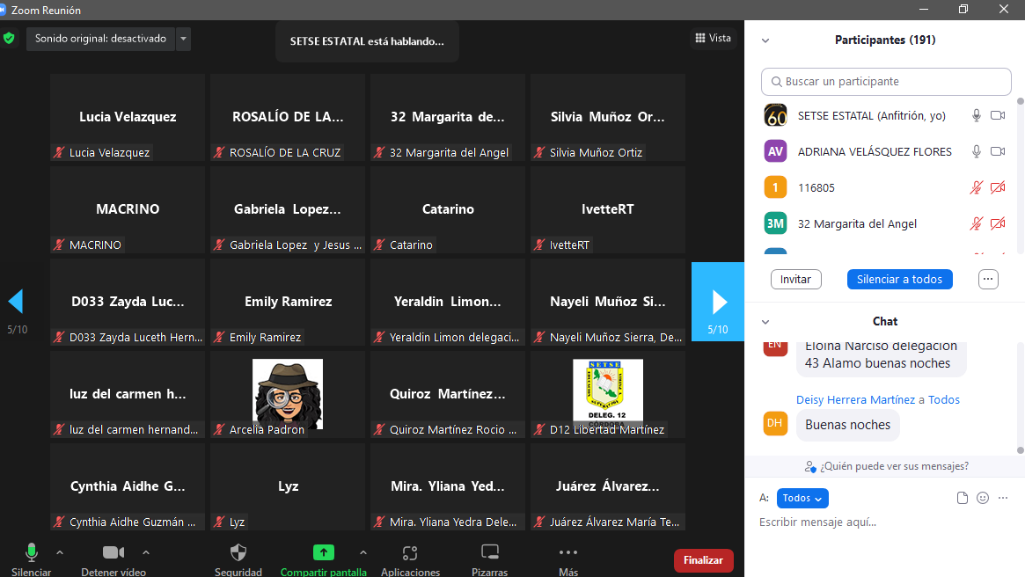This screenshot has height=577, width=1025.
Task: Expand video options caret beside Detener vídeo
Action: pos(146,553)
